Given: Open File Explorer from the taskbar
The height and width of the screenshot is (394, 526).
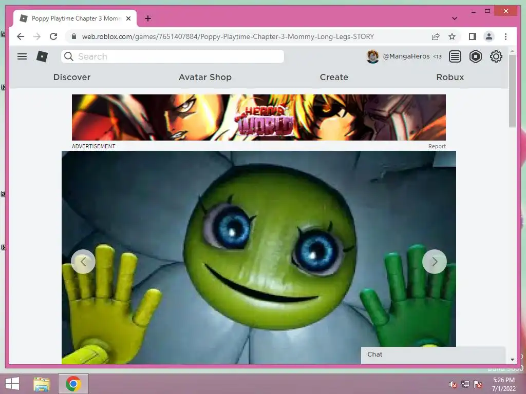Looking at the screenshot, I should point(42,384).
